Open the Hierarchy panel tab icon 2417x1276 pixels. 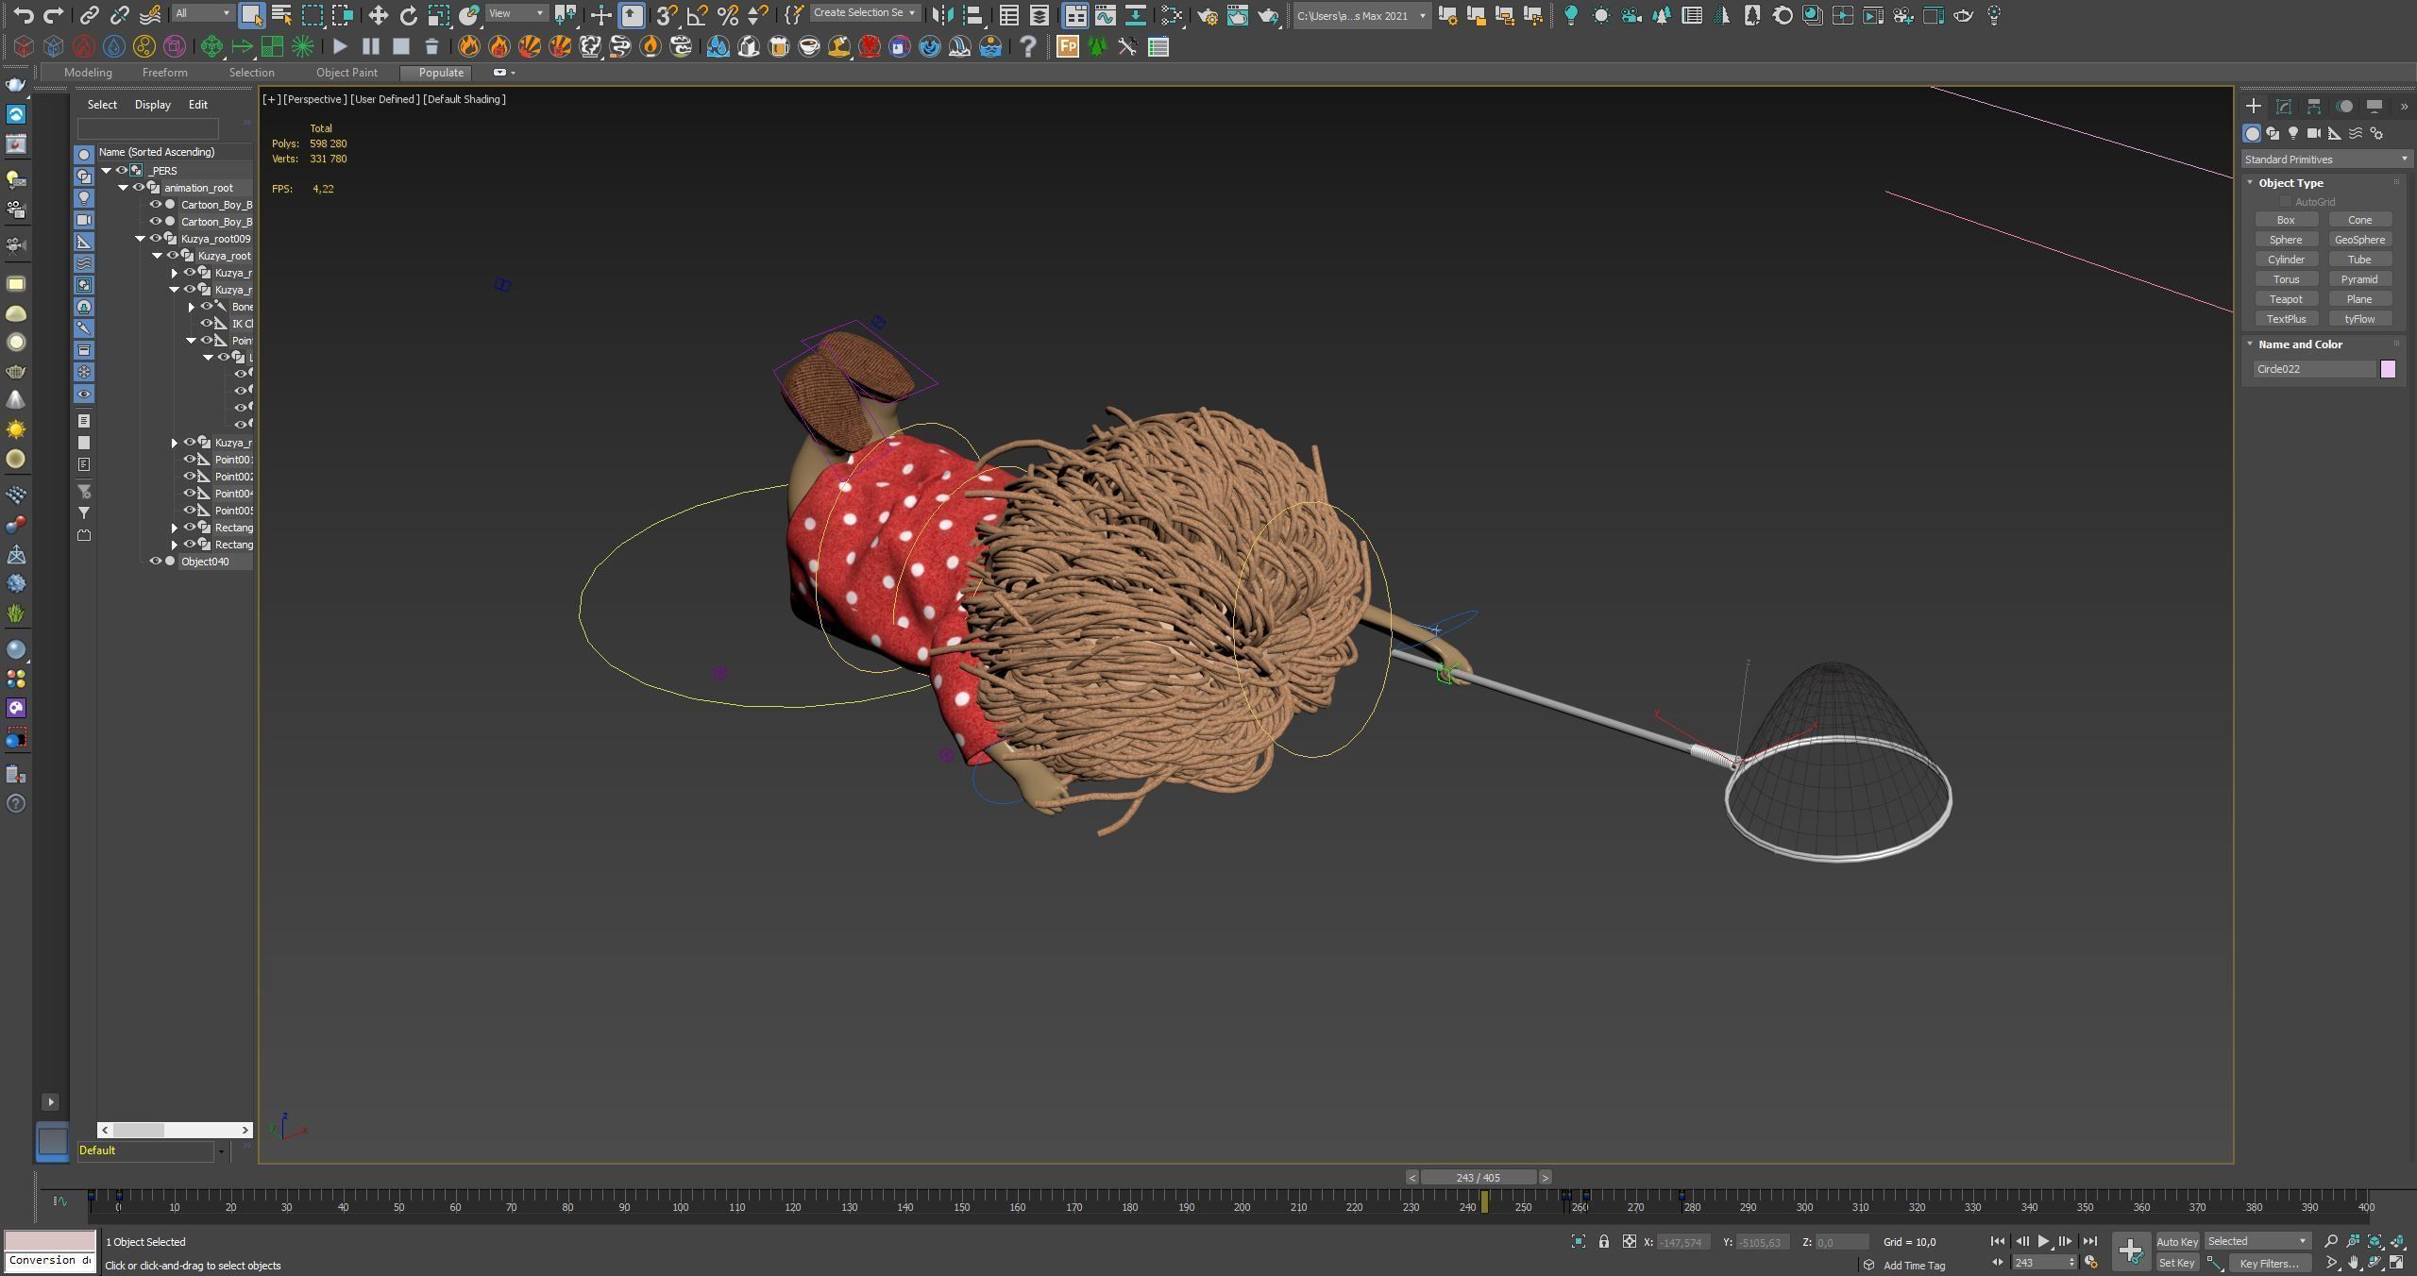click(2314, 106)
